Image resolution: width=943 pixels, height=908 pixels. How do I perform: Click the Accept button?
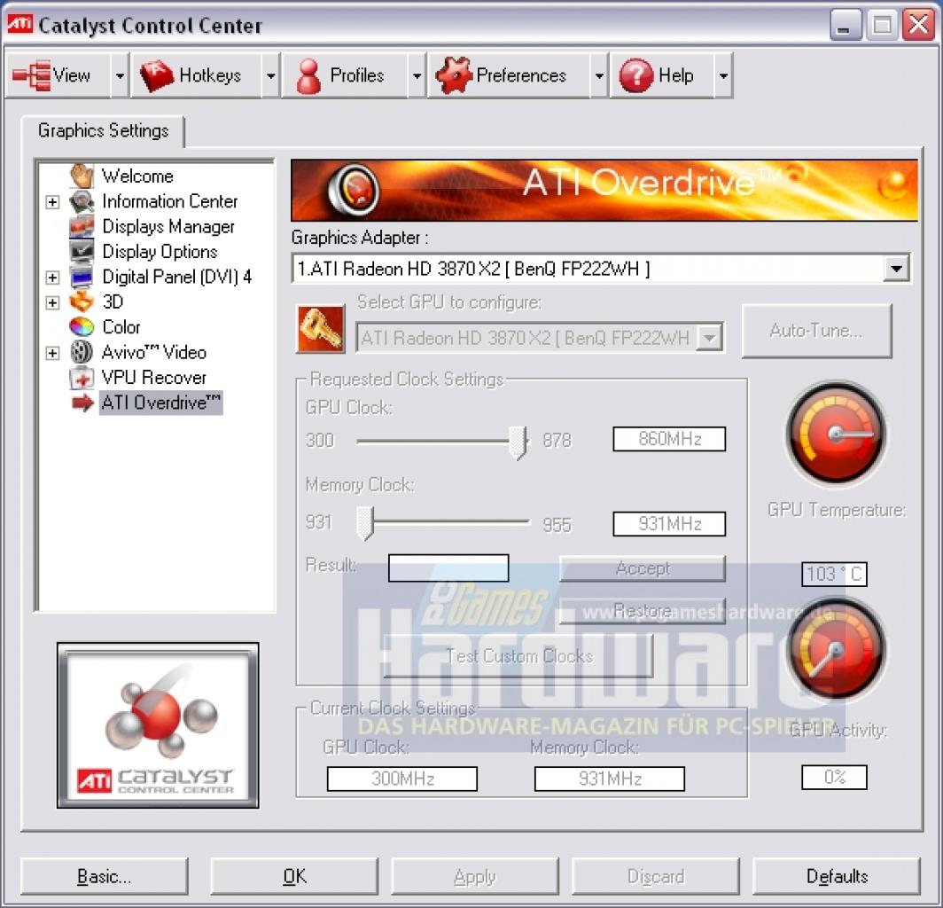[x=643, y=568]
